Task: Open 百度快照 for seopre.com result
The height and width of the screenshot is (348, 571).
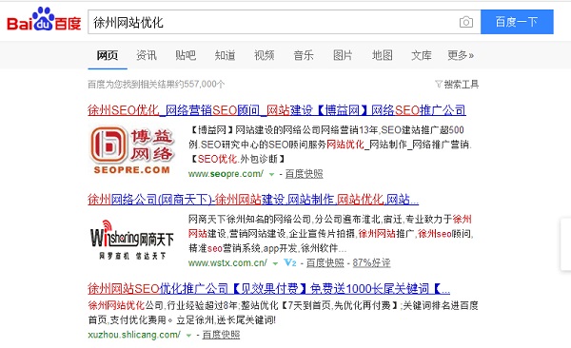Action: click(305, 174)
